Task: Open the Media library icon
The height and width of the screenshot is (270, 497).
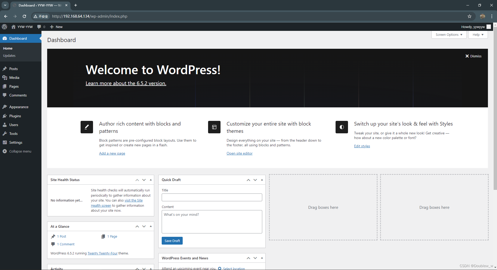Action: [x=5, y=78]
